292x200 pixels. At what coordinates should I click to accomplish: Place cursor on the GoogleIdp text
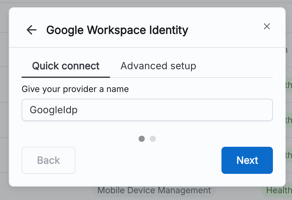[x=53, y=110]
